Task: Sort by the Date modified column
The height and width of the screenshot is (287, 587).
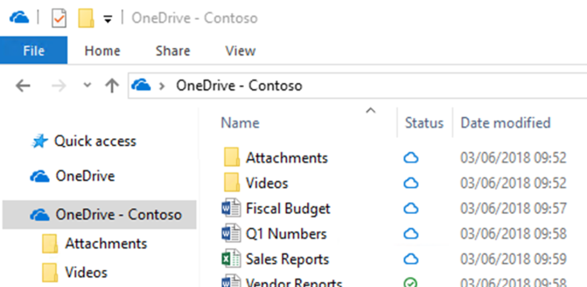Action: (x=506, y=123)
